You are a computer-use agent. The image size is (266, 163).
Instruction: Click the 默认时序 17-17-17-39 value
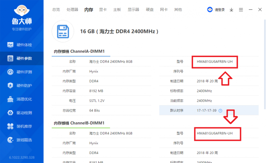point(207,111)
